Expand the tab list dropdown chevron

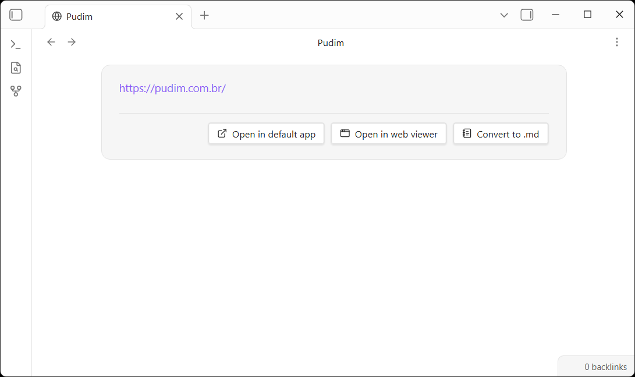coord(504,15)
